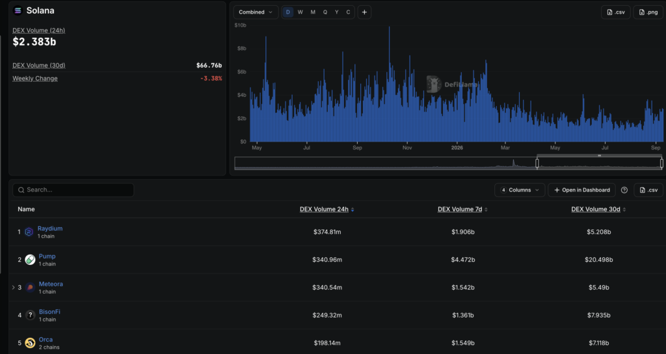The image size is (666, 354).
Task: Select the M monthly interval
Action: (313, 12)
